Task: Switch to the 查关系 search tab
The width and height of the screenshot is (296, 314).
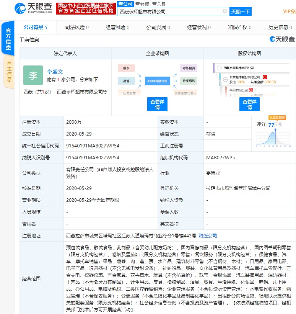Action: (159, 4)
